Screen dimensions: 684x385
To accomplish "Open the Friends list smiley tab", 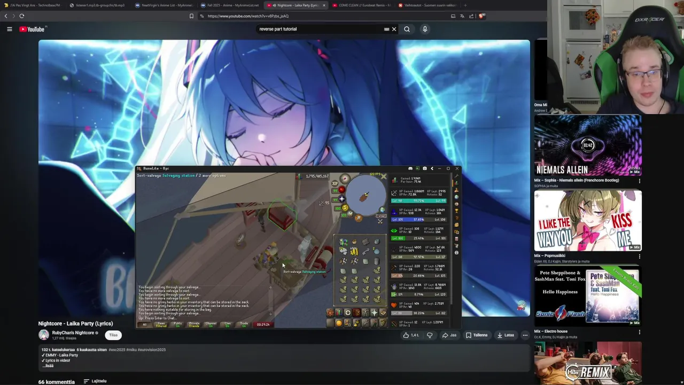I will pyautogui.click(x=339, y=323).
